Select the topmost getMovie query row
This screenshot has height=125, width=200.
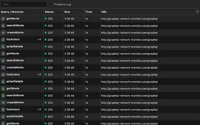(x=100, y=19)
